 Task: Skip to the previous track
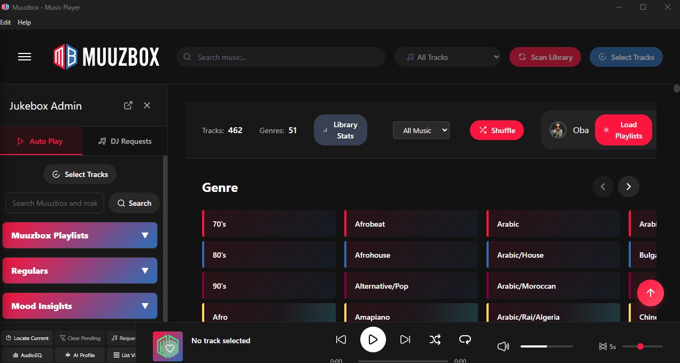pos(341,339)
